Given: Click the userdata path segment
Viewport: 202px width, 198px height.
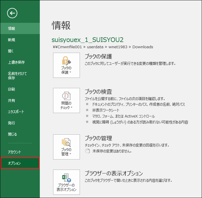Looking at the screenshot, I should pos(95,47).
